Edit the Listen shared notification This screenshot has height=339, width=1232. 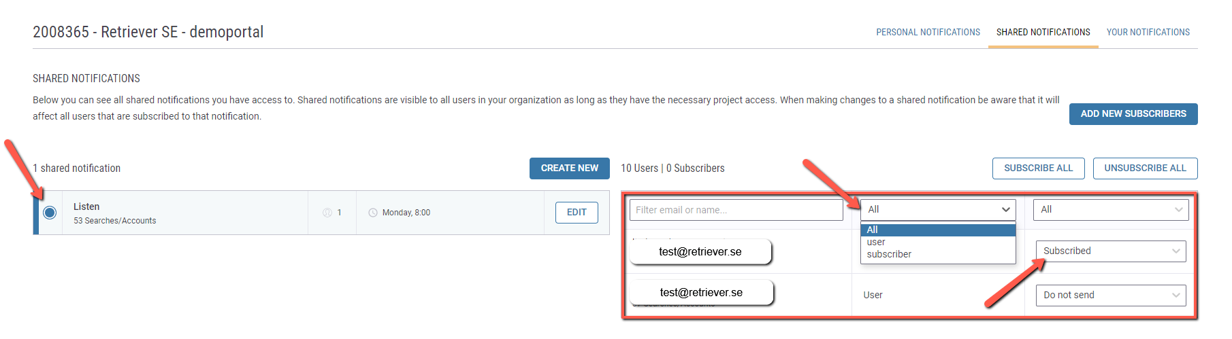click(577, 213)
